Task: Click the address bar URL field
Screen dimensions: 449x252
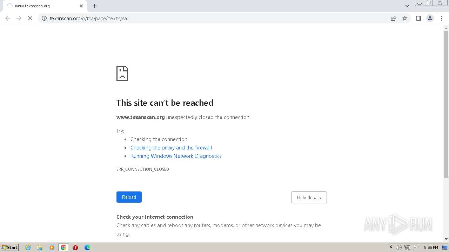Action: tap(210, 19)
